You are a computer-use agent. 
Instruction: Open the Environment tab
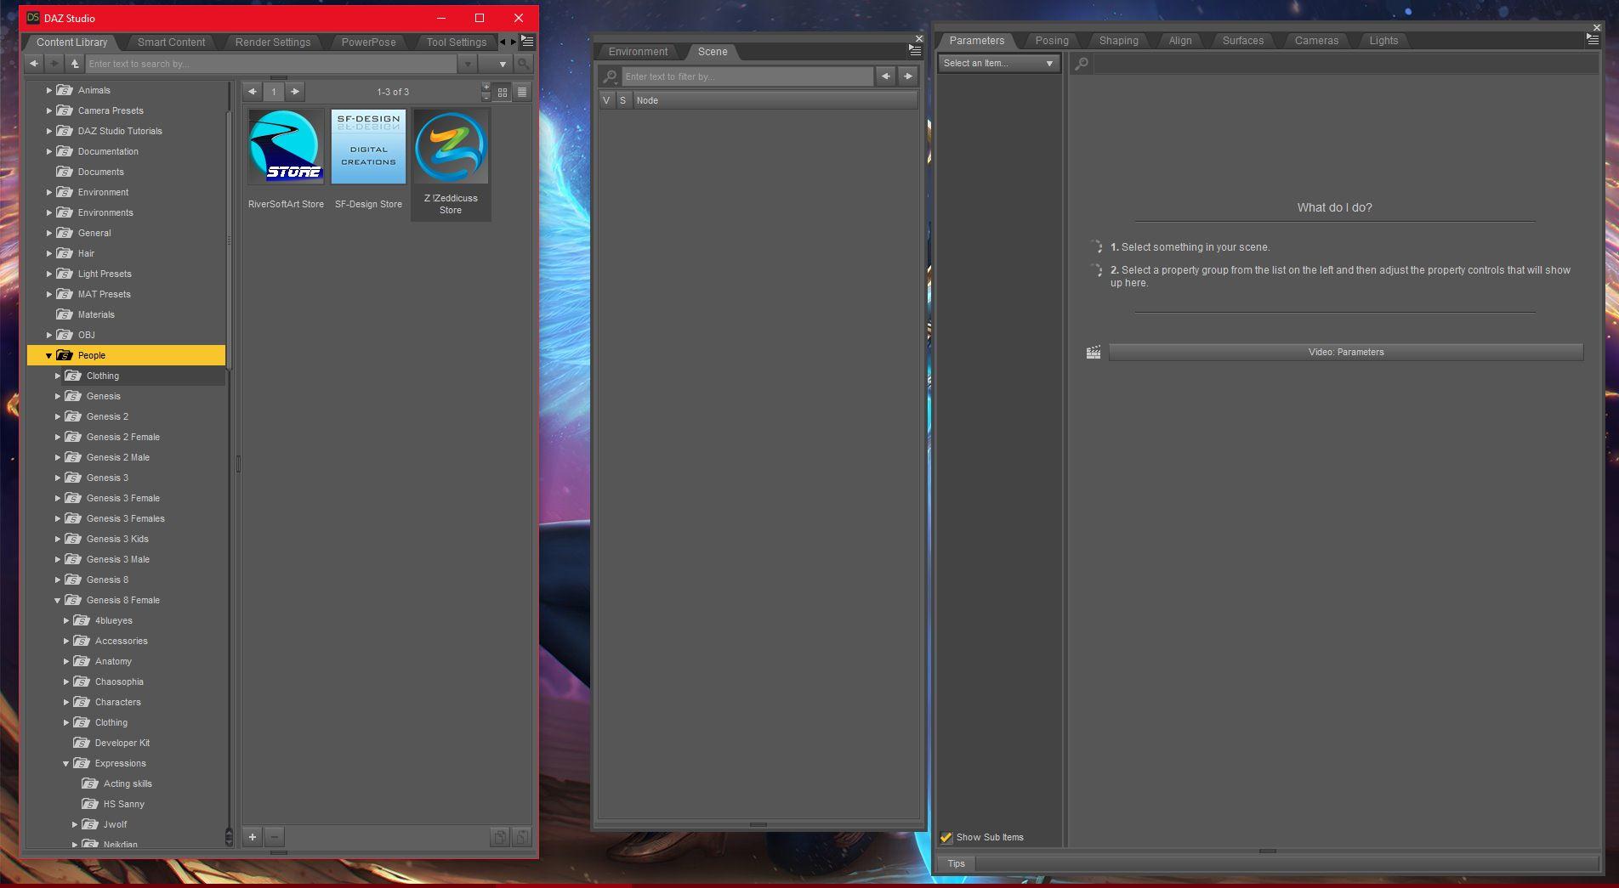(638, 52)
